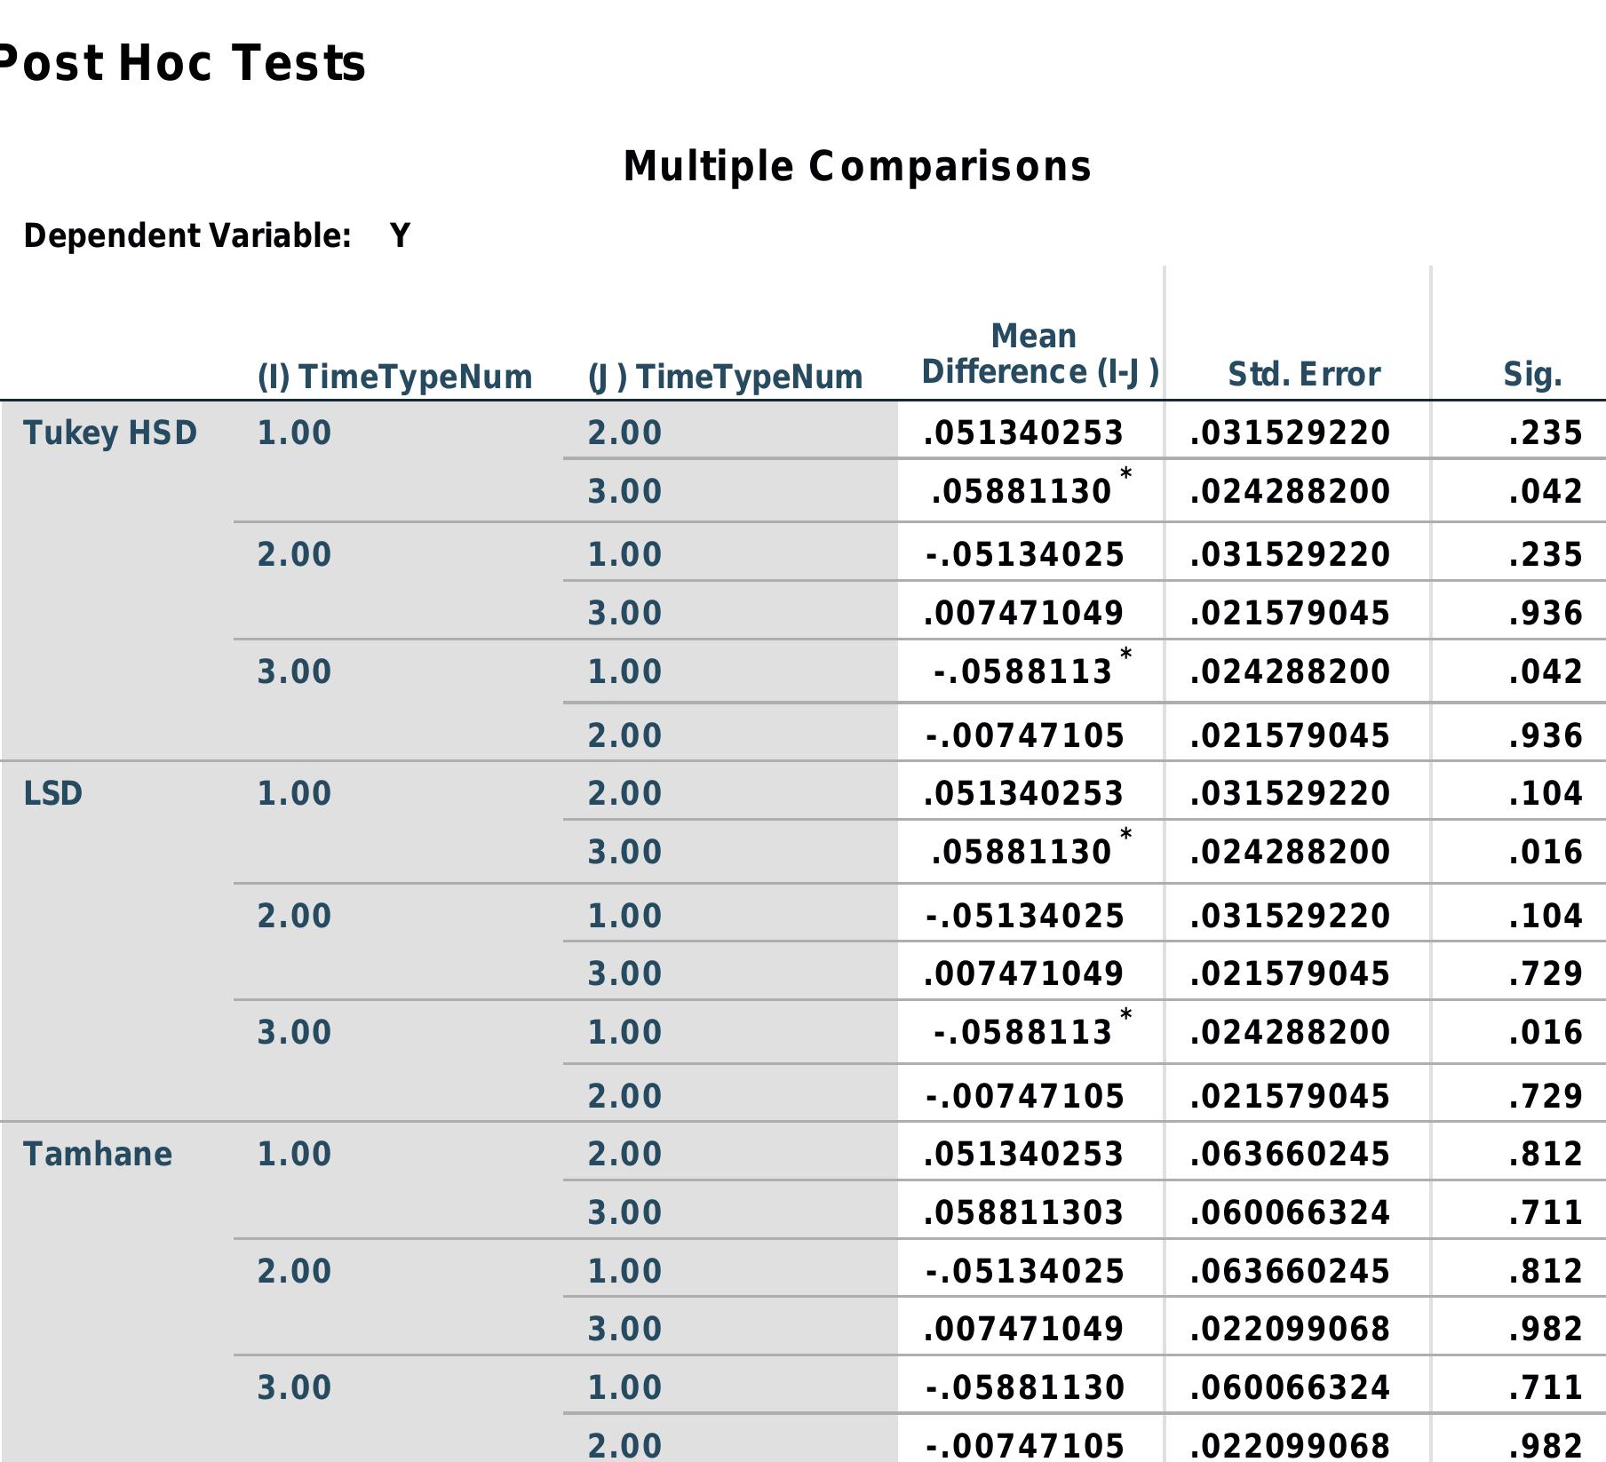Click the "Mean Difference (I-J)" column header
The height and width of the screenshot is (1462, 1606).
(1039, 354)
